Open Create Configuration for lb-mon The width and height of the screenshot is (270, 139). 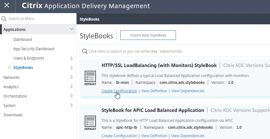(x=119, y=91)
